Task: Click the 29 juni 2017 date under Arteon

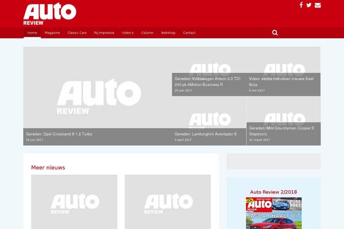Action: point(183,90)
